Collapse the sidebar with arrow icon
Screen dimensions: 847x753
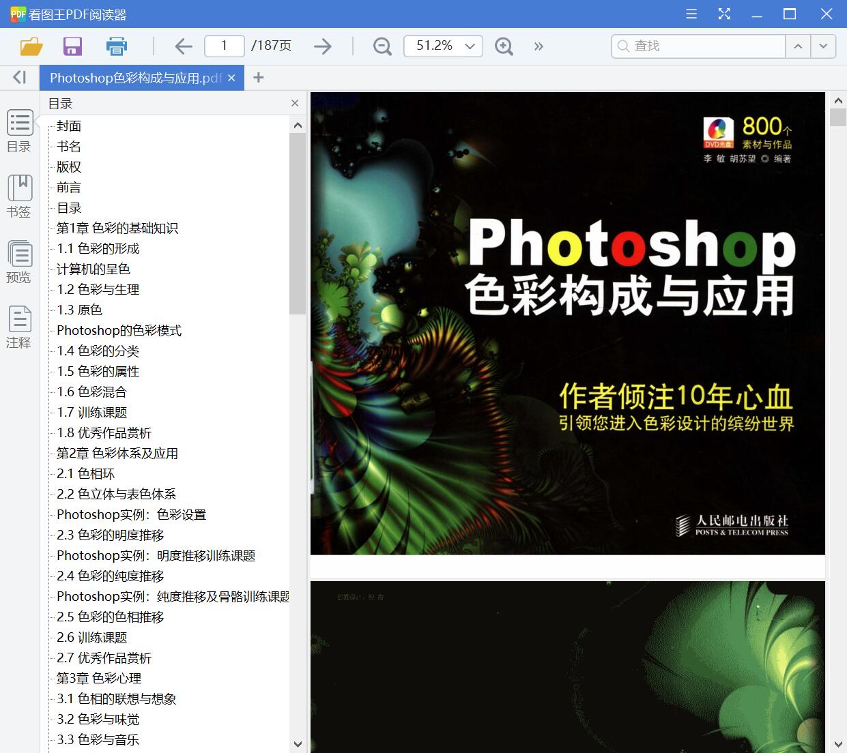(x=20, y=77)
